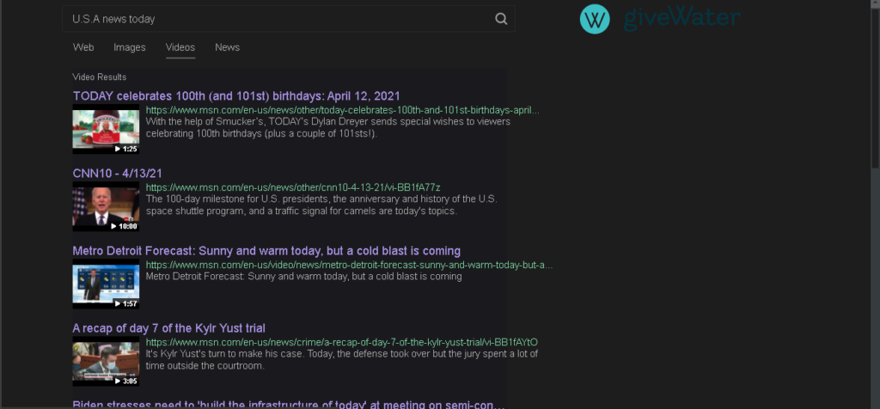The width and height of the screenshot is (880, 409).
Task: Open the Metro Detroit Forecast title link
Action: pyautogui.click(x=266, y=251)
